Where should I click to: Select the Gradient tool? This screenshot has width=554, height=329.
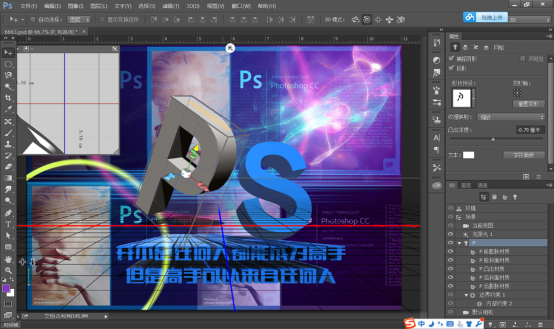tap(8, 178)
